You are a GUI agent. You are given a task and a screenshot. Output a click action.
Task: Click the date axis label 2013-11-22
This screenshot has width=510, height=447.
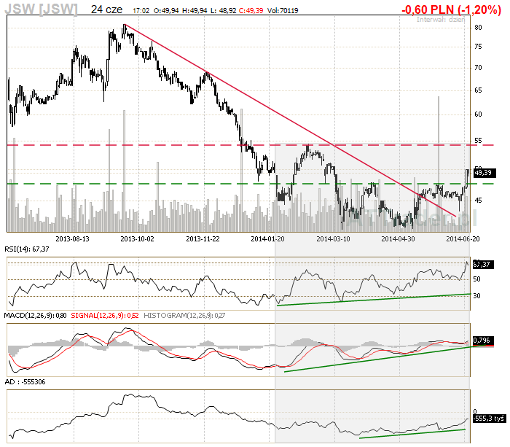[203, 239]
